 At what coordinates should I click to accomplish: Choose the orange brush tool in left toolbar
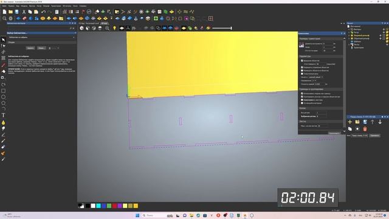(x=3, y=153)
